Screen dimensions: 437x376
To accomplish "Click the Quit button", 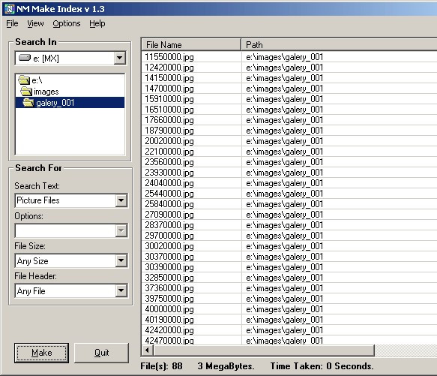I will (101, 353).
